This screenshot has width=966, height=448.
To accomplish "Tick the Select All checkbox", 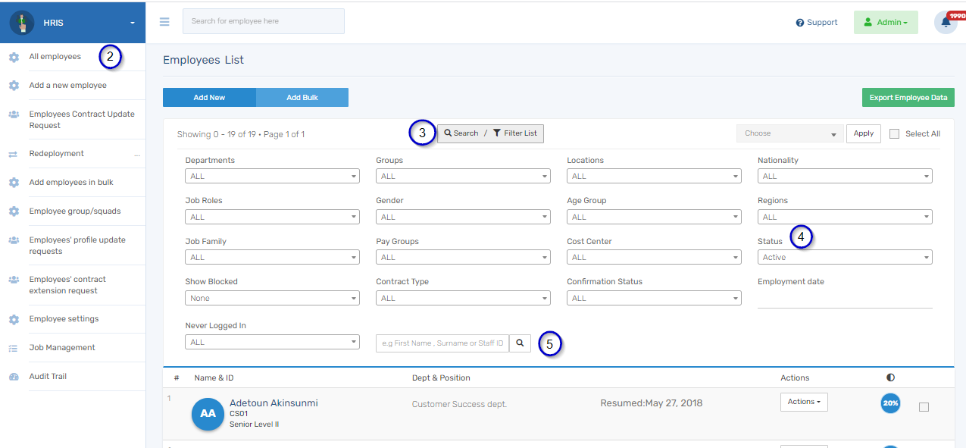I will [894, 134].
